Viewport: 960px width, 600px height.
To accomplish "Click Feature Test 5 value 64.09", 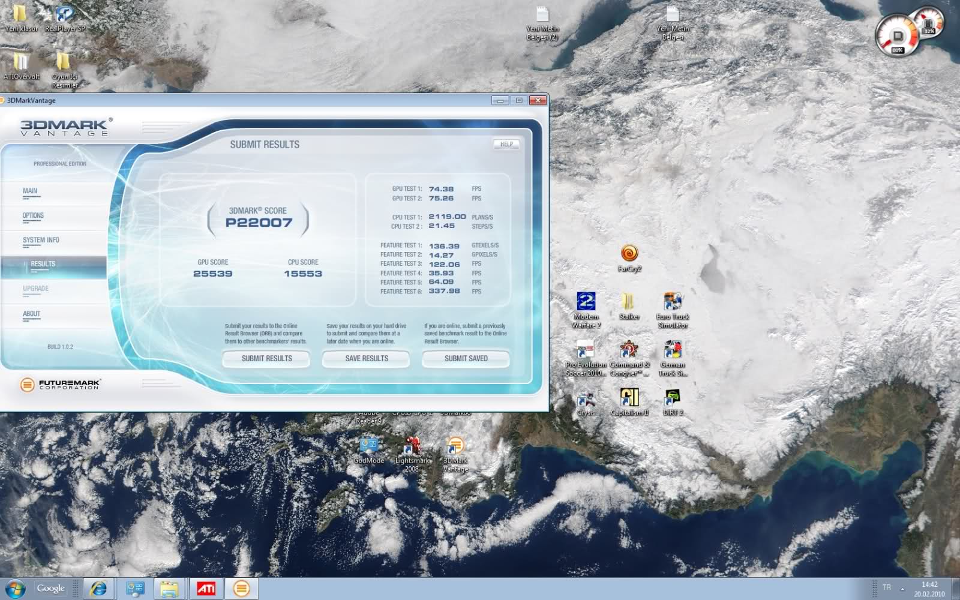I will pos(441,282).
